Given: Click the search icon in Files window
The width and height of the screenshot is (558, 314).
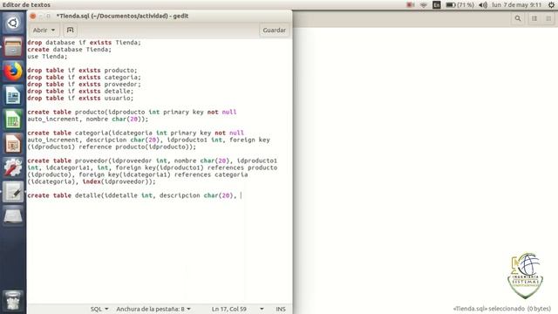Looking at the screenshot, I should 518,18.
